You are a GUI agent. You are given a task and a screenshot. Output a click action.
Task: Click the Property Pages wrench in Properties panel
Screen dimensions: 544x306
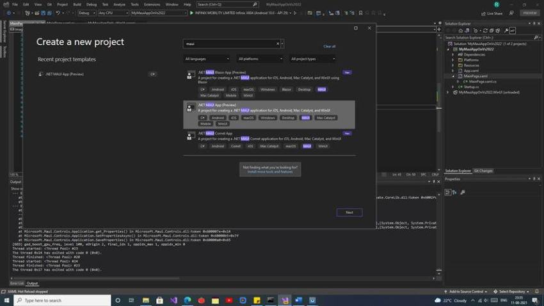463,192
